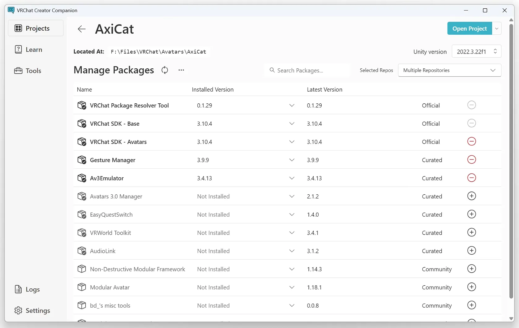Remove the VRChat SDK - Avatars package
Screen dimensions: 519x328
471,141
